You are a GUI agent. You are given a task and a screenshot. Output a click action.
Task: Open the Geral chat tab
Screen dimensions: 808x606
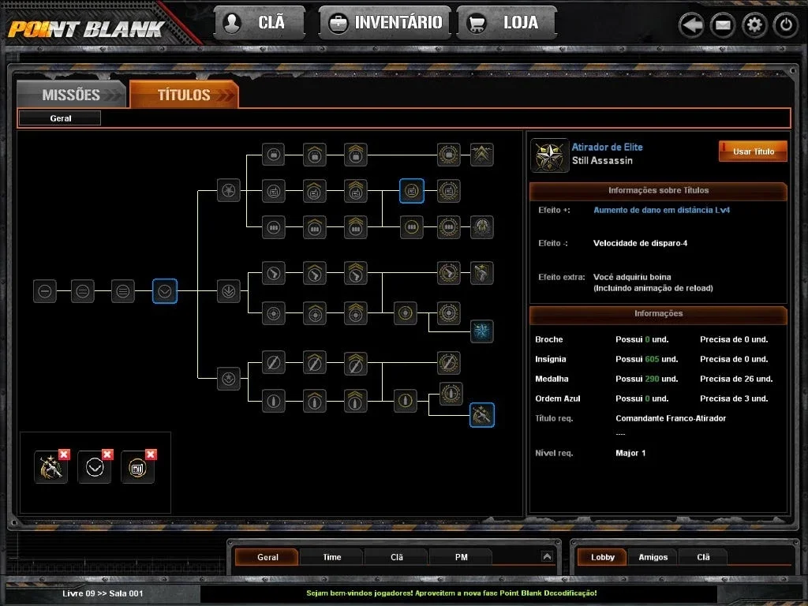267,557
